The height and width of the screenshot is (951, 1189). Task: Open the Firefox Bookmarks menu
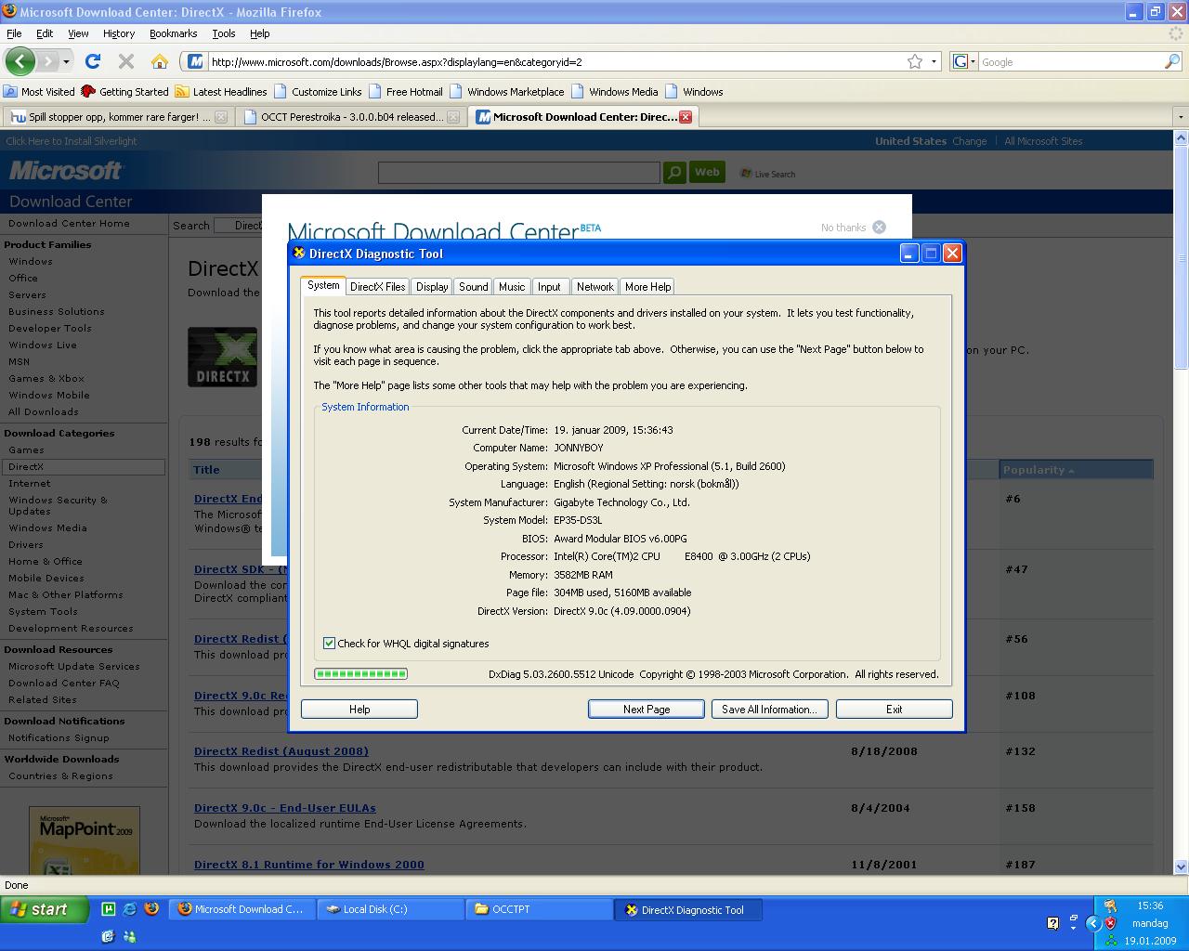[x=173, y=33]
